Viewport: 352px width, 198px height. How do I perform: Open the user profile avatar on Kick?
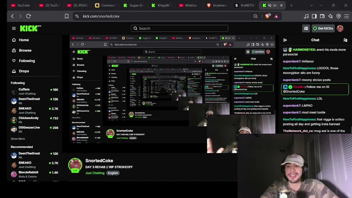click(x=340, y=28)
